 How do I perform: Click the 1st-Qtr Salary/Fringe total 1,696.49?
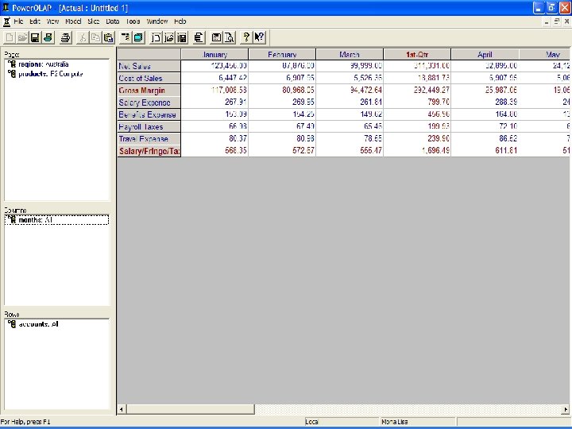click(417, 150)
